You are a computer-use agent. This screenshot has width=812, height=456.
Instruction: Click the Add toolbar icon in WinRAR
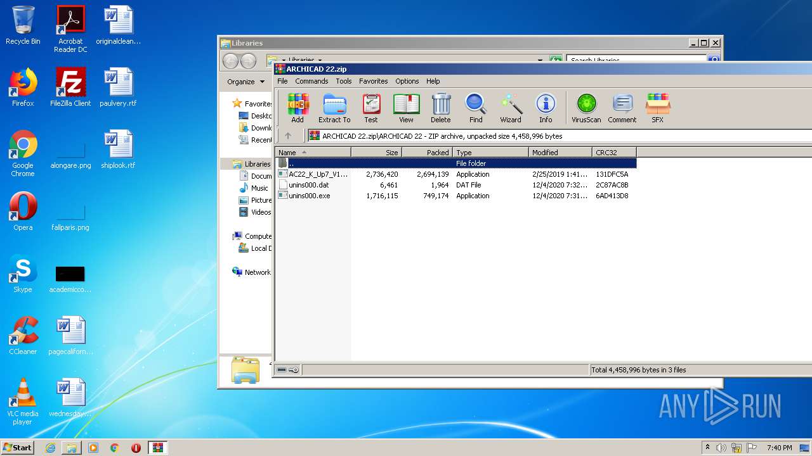click(x=298, y=108)
